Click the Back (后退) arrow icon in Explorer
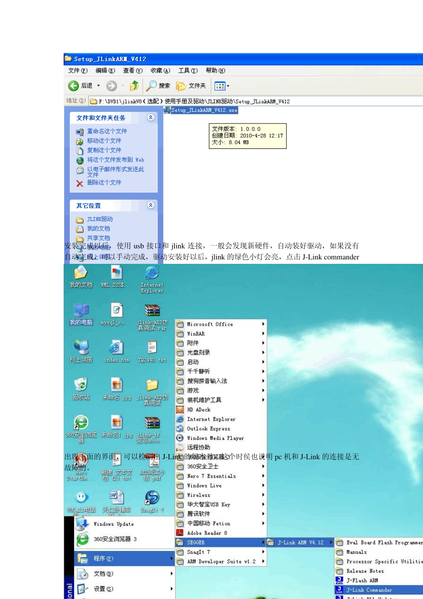Viewport: 423px width, 599px height. point(73,86)
